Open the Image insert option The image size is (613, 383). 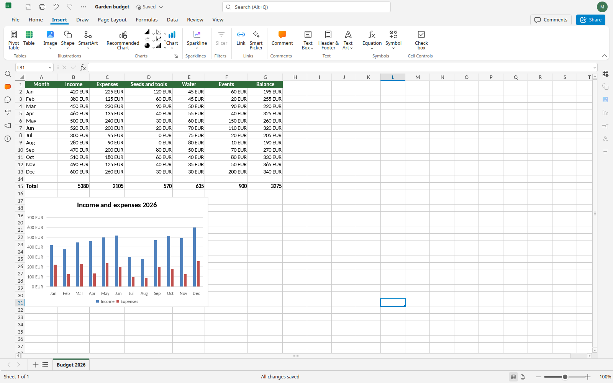click(x=50, y=40)
